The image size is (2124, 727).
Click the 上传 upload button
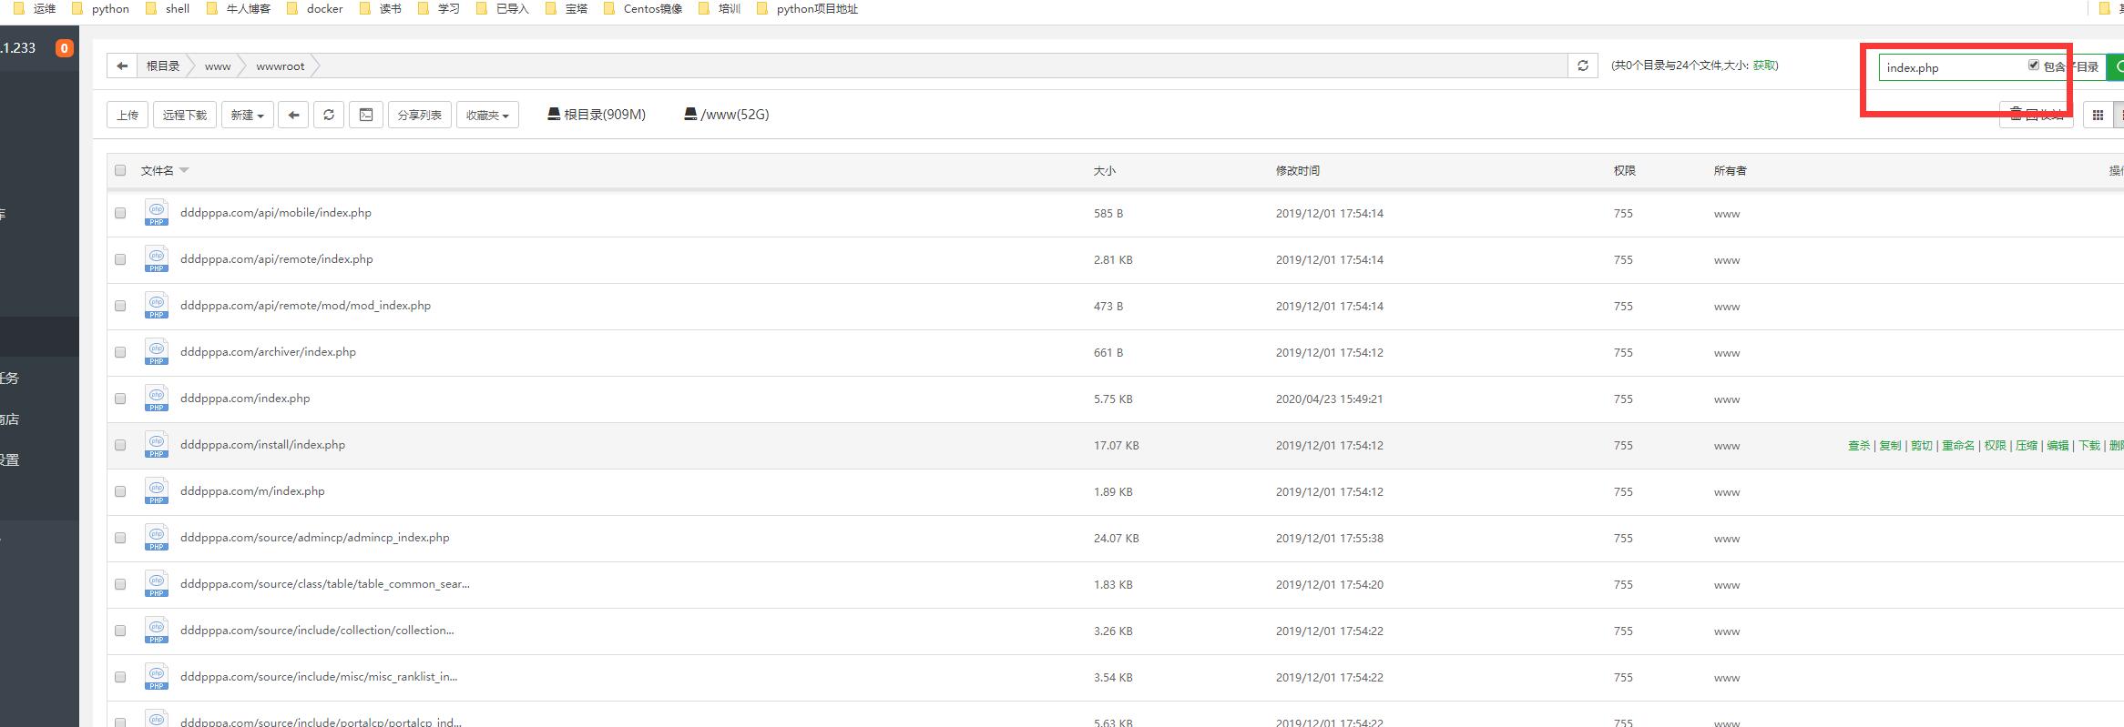(128, 115)
